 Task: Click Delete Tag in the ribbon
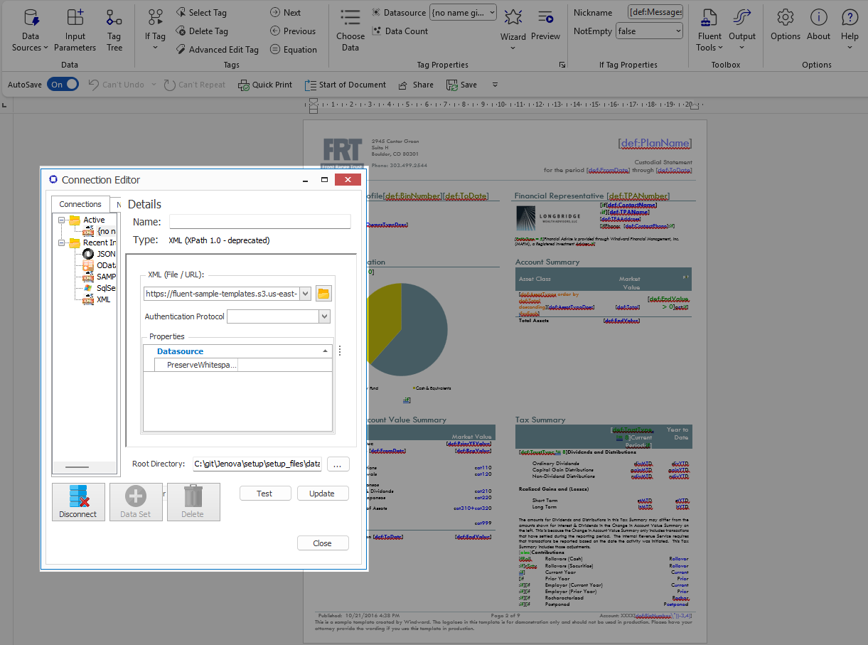(x=200, y=31)
